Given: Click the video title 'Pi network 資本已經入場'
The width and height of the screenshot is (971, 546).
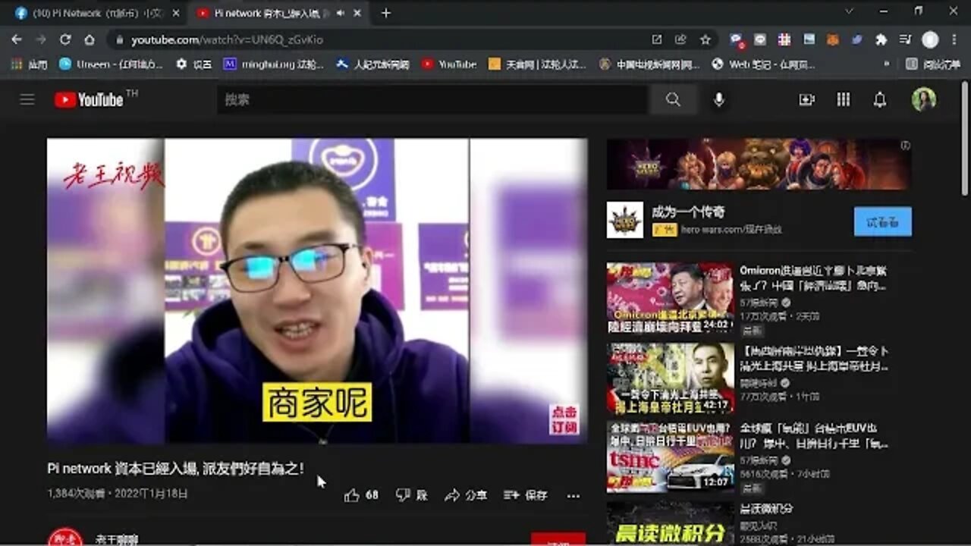Looking at the screenshot, I should click(175, 469).
